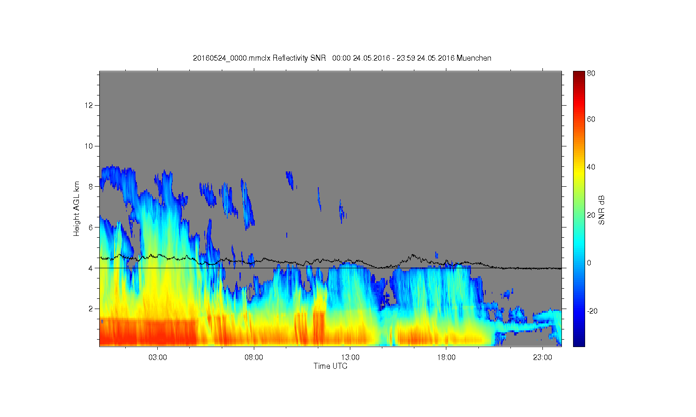This screenshot has width=696, height=417.
Task: Click the 08:00 time tick label
Action: click(x=254, y=358)
